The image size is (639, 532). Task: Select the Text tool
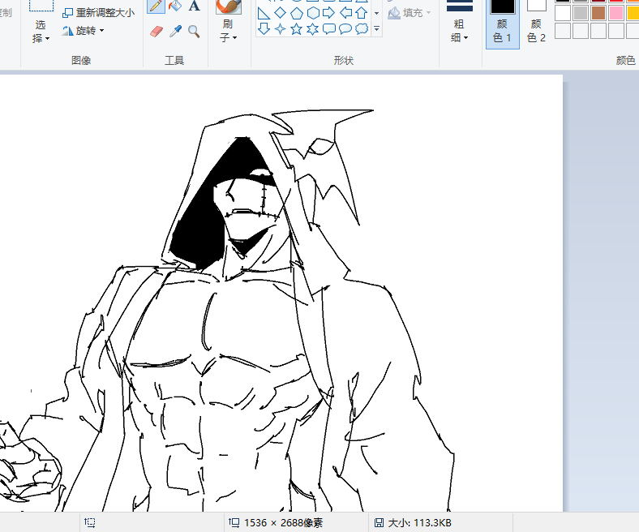pos(195,6)
